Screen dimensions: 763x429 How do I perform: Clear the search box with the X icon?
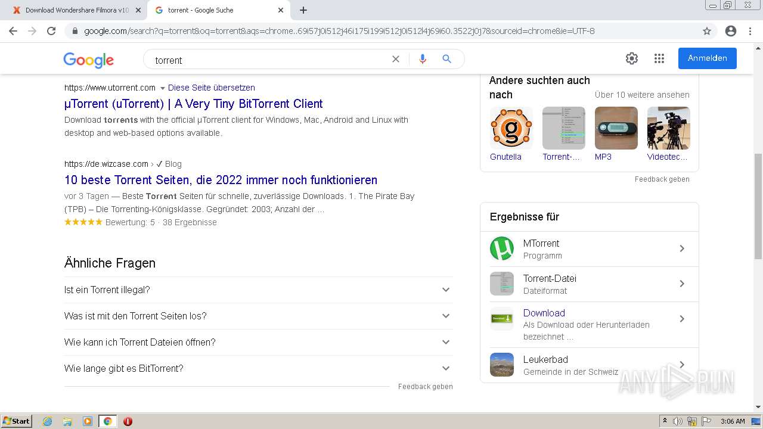(x=396, y=59)
